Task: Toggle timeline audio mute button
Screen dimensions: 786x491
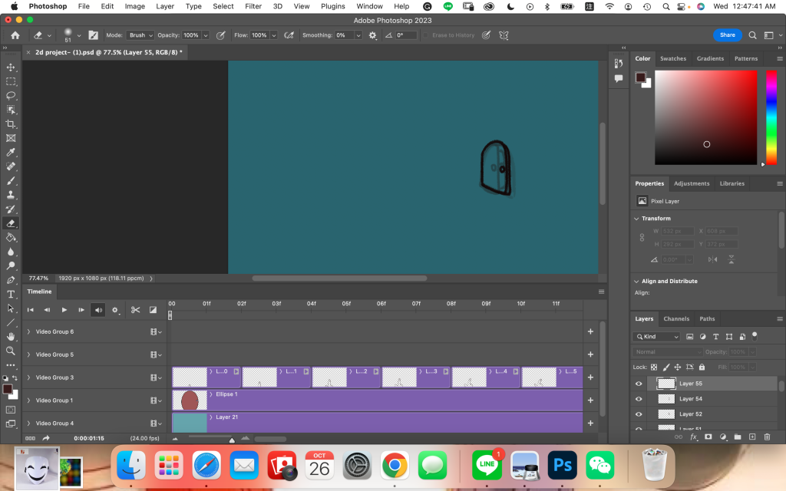Action: click(x=97, y=310)
